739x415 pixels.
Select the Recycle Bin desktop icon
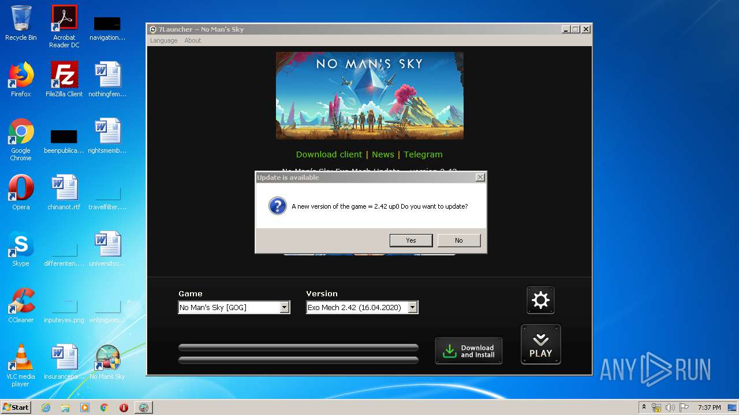coord(21,23)
